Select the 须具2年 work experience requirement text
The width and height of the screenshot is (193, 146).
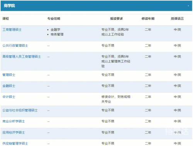click(x=115, y=32)
